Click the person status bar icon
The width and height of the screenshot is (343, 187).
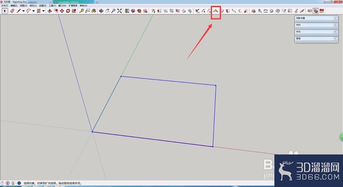(13, 183)
